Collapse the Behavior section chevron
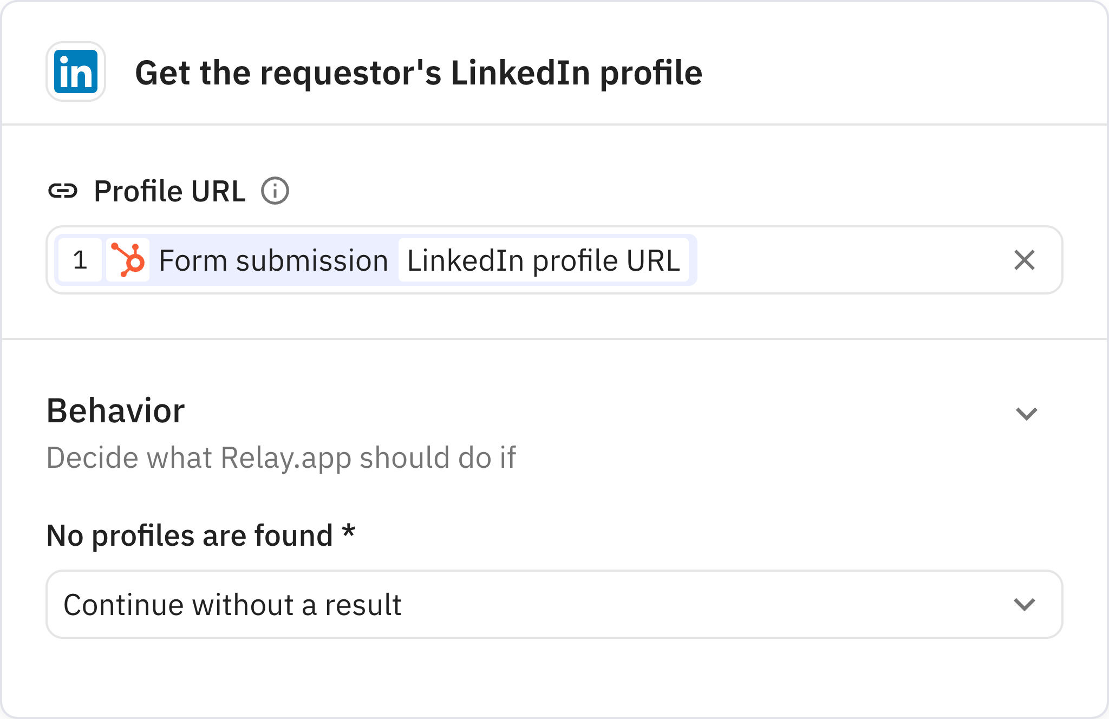This screenshot has height=719, width=1109. 1027,414
